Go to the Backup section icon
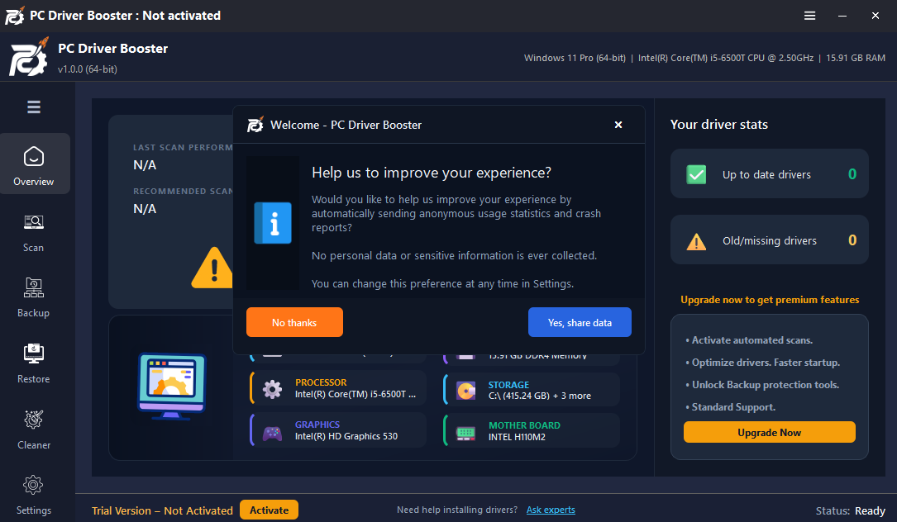The width and height of the screenshot is (897, 522). (x=33, y=287)
